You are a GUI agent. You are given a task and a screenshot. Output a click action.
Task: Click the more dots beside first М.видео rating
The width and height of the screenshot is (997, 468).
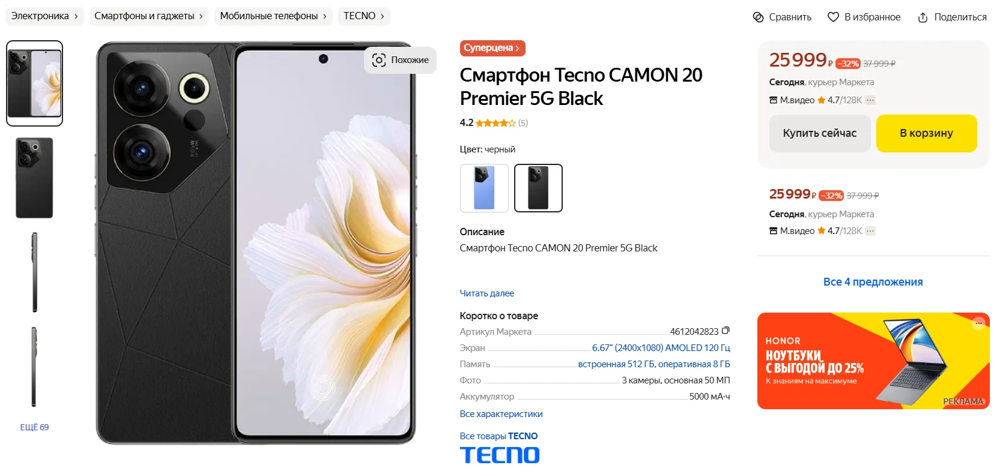tap(870, 100)
